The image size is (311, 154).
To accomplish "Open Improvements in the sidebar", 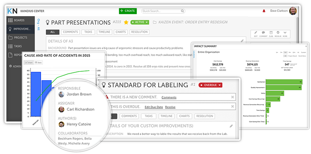I will click(20, 29).
